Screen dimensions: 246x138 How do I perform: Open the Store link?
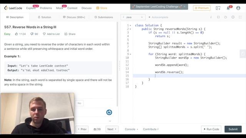pos(101,8)
